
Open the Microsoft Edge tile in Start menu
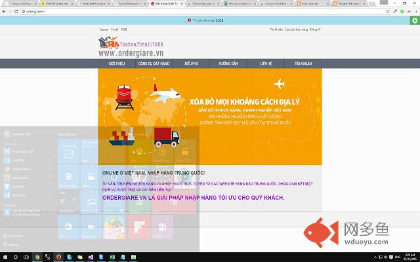point(68,177)
